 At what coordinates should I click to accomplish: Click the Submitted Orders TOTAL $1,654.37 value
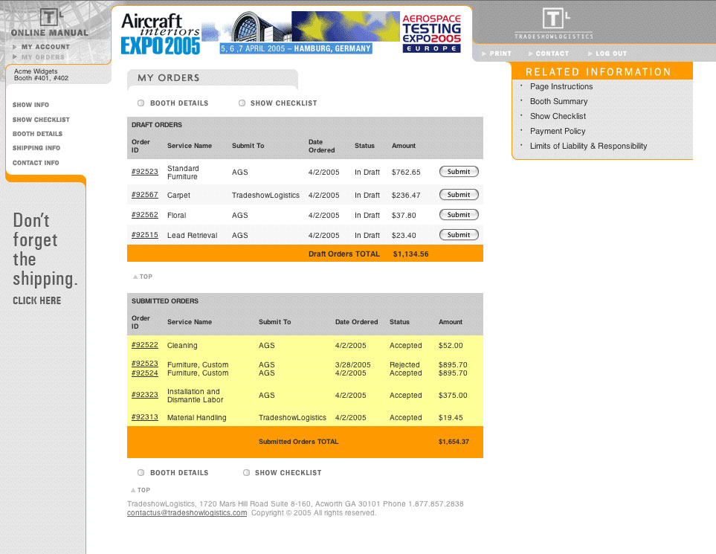pos(454,442)
